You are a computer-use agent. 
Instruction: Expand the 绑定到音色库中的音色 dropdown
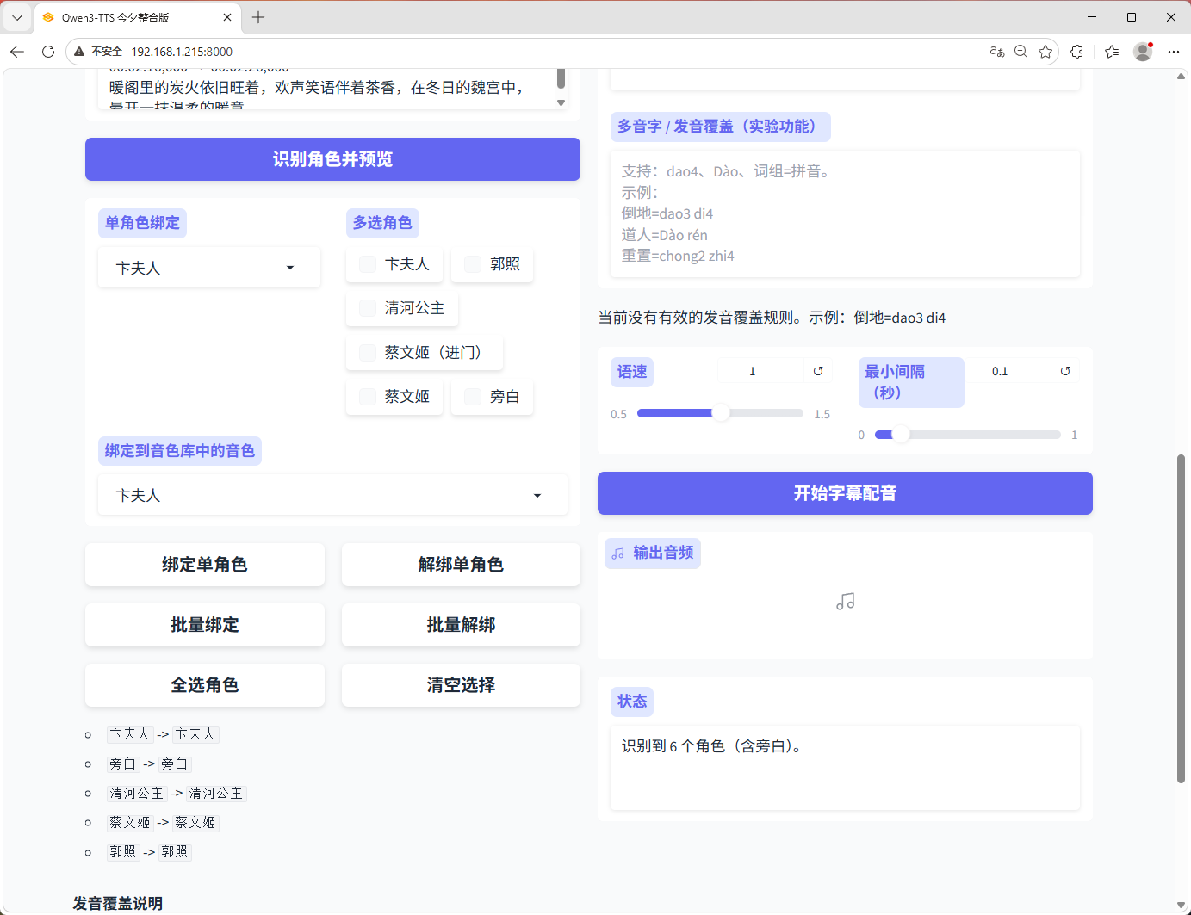(x=332, y=495)
